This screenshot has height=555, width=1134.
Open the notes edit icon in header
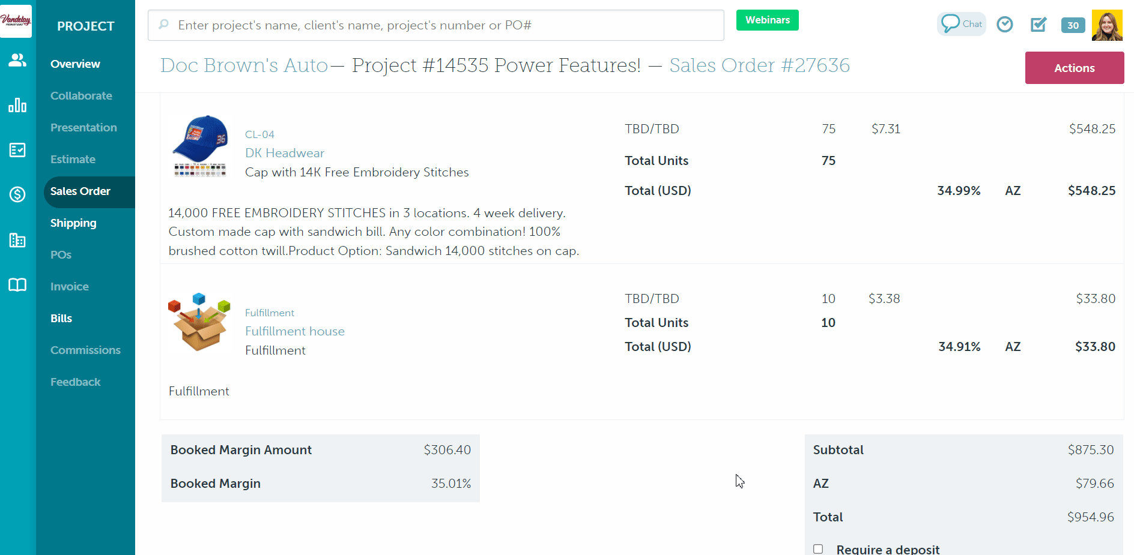(1038, 25)
